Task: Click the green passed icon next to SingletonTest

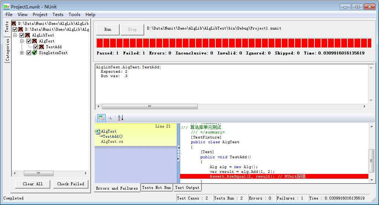Action: tap(34, 53)
